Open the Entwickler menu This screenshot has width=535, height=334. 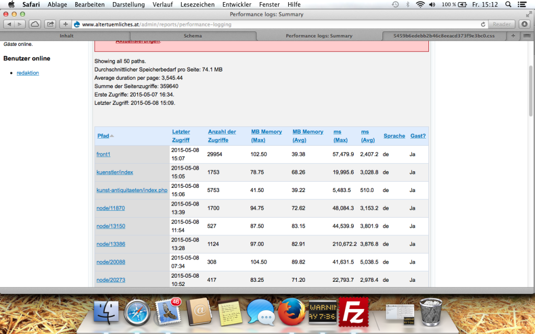236,4
